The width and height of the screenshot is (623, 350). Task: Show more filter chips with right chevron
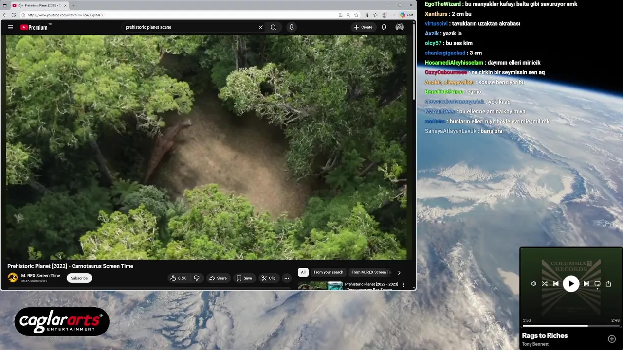(399, 272)
